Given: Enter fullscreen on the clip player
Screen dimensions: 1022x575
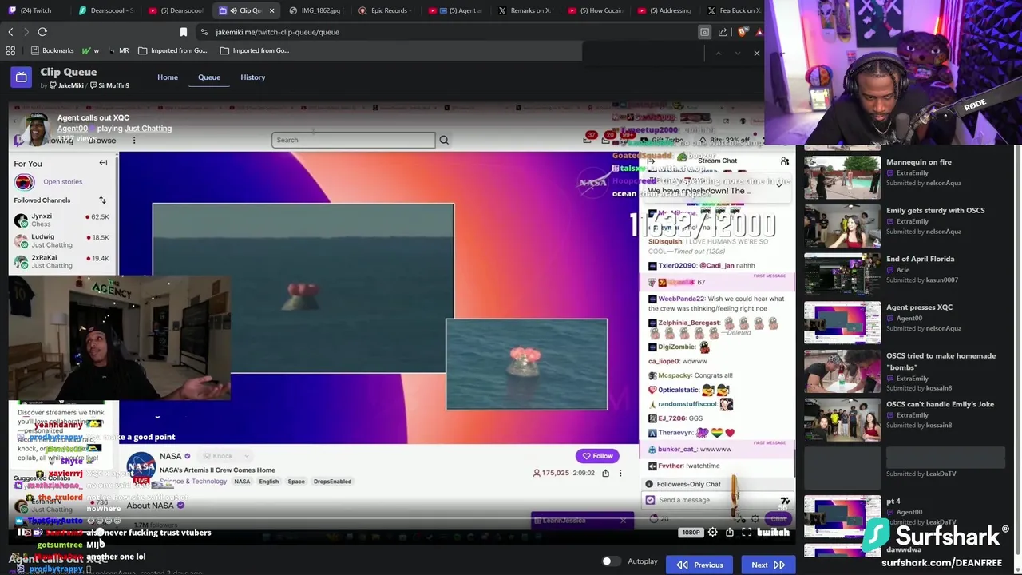Looking at the screenshot, I should (747, 533).
